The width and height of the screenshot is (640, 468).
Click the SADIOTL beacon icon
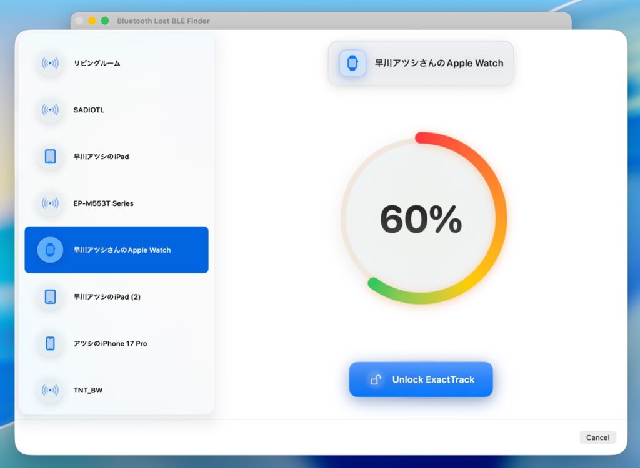pos(50,110)
